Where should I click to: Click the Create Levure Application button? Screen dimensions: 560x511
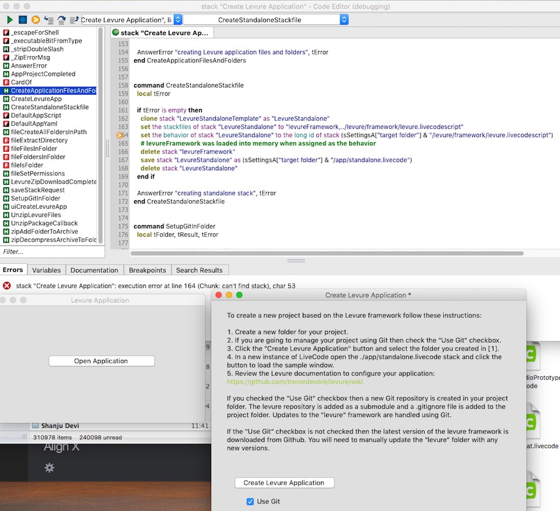284,482
